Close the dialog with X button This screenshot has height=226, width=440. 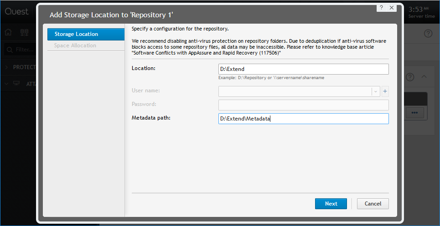(x=392, y=8)
